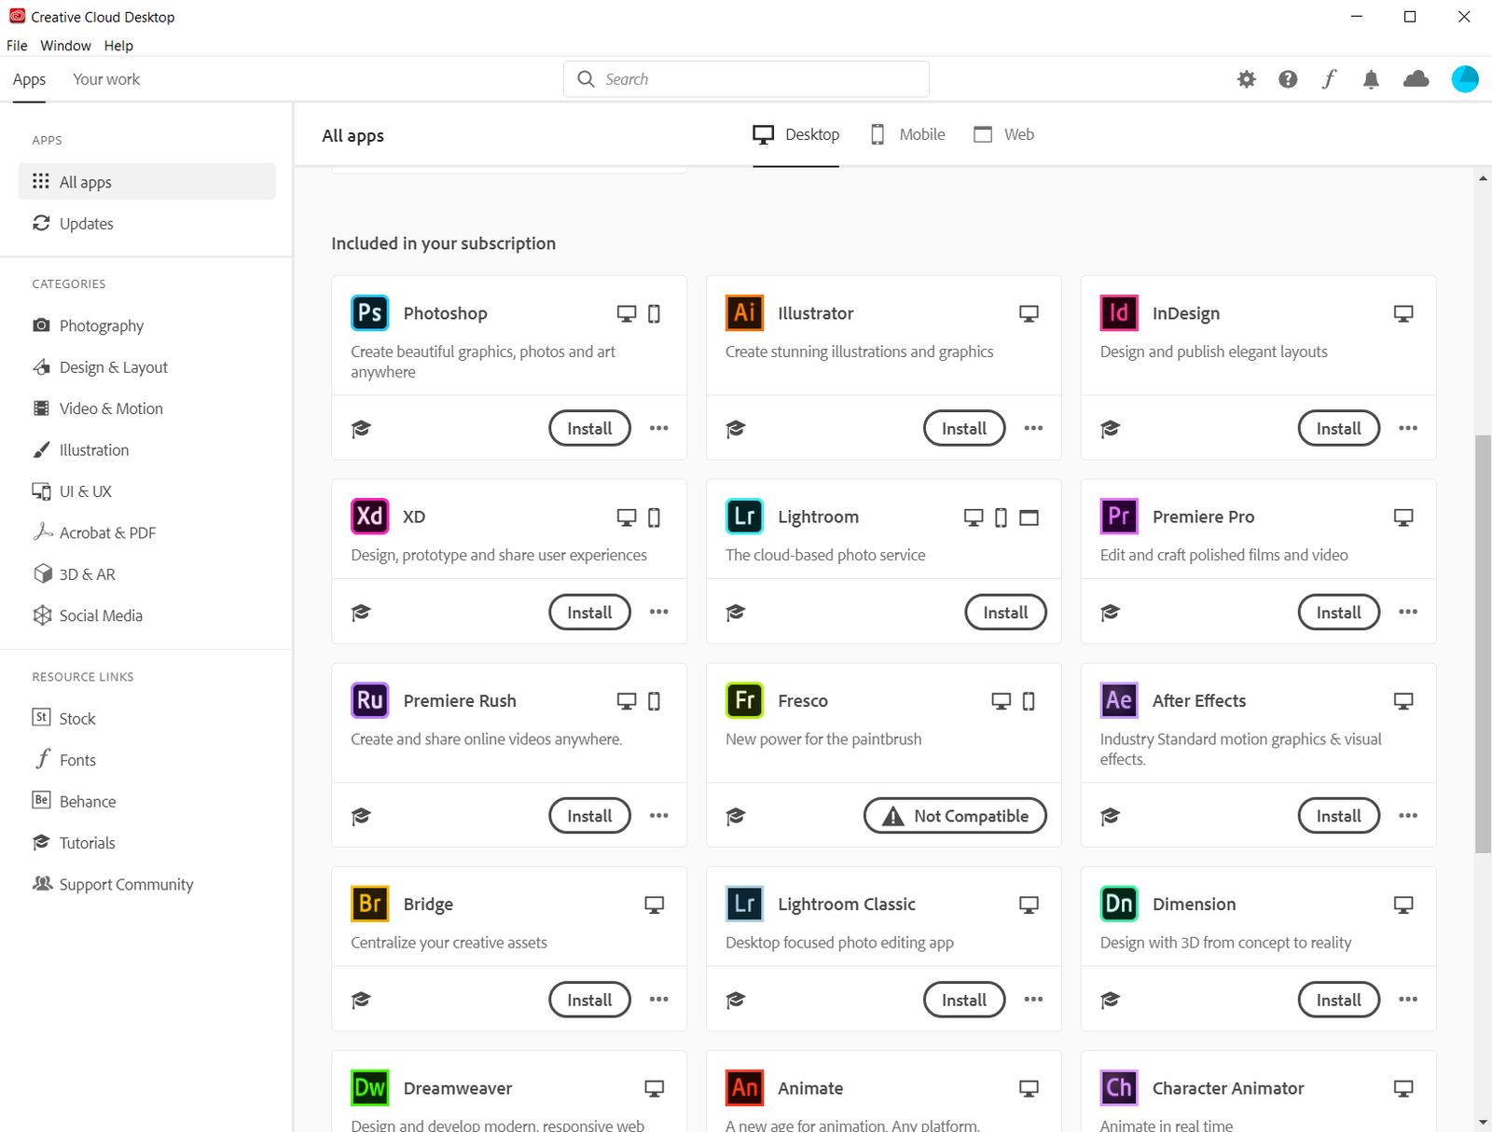Click the After Effects app icon
Viewport: 1492px width, 1132px height.
coord(1118,700)
